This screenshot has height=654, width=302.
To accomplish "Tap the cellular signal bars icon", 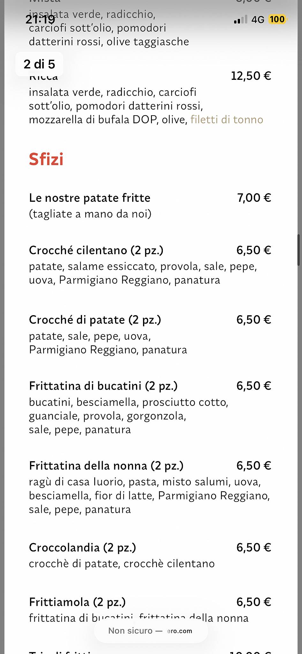I will (240, 20).
